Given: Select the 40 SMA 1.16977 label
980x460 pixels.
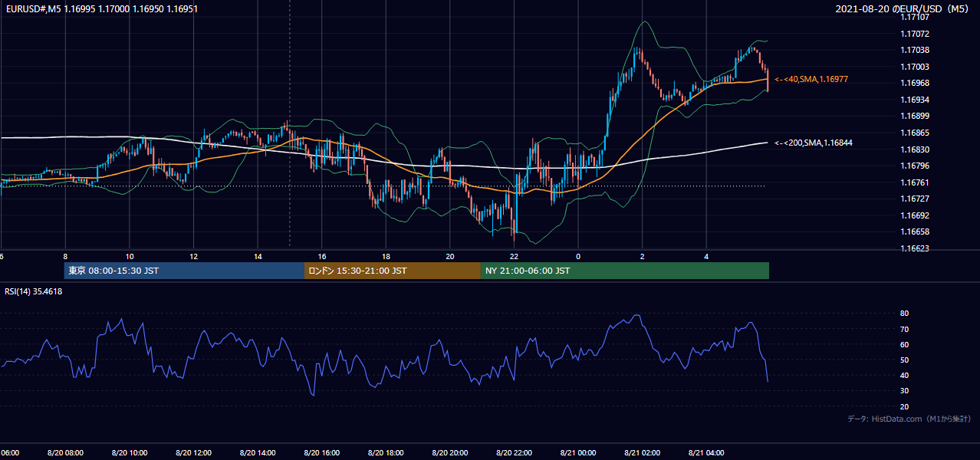Looking at the screenshot, I should (x=811, y=79).
